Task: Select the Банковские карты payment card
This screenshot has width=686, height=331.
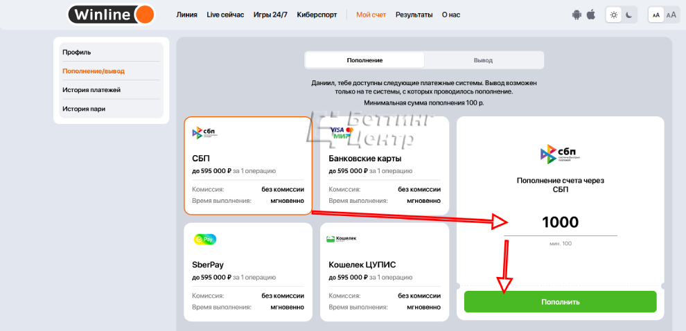Action: point(385,165)
